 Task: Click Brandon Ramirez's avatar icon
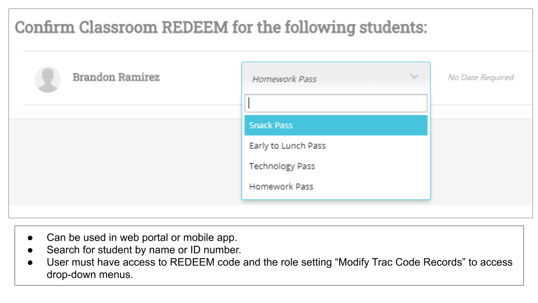48,79
